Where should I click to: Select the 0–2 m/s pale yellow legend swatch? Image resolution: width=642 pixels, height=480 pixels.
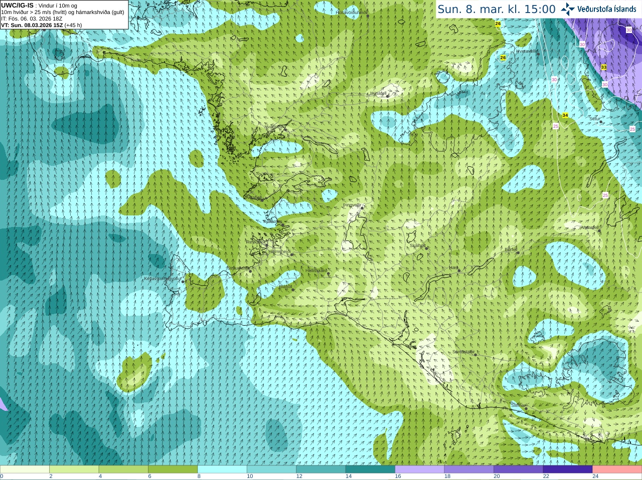[x=25, y=469]
